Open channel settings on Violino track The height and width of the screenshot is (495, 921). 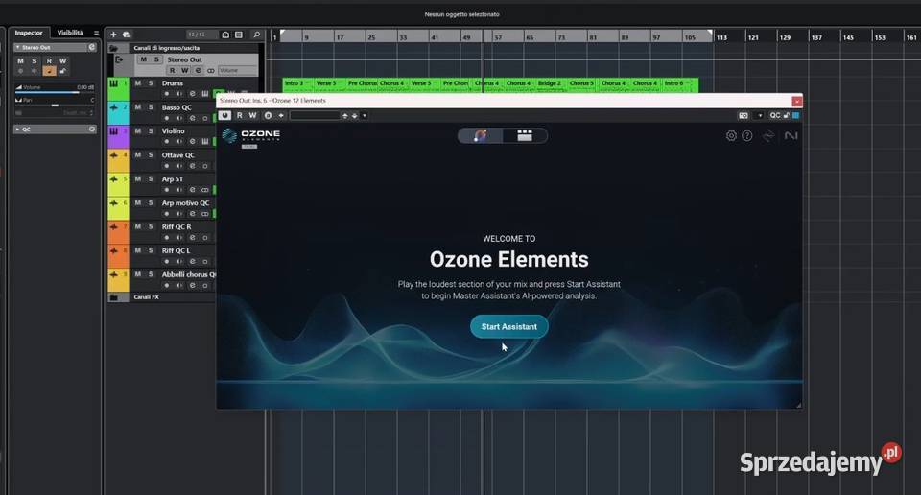pyautogui.click(x=192, y=142)
